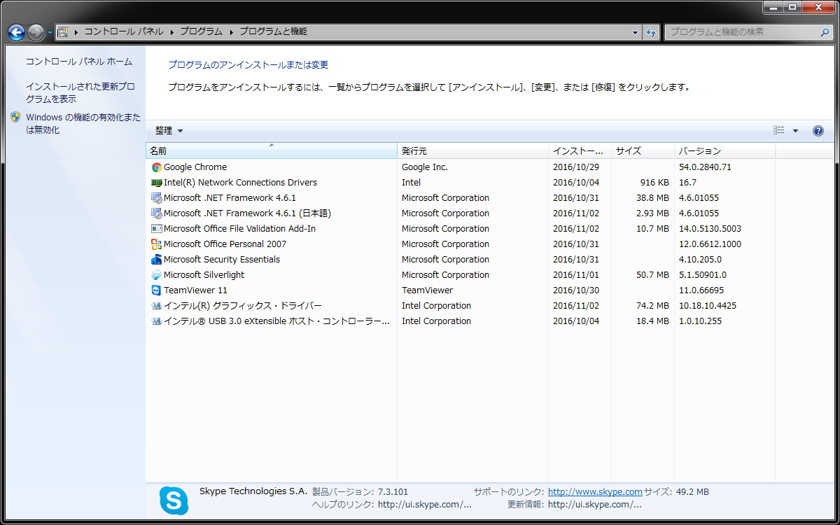Click version 12.0.6612.1000 cell
Viewport: 840px width, 525px height.
point(710,244)
